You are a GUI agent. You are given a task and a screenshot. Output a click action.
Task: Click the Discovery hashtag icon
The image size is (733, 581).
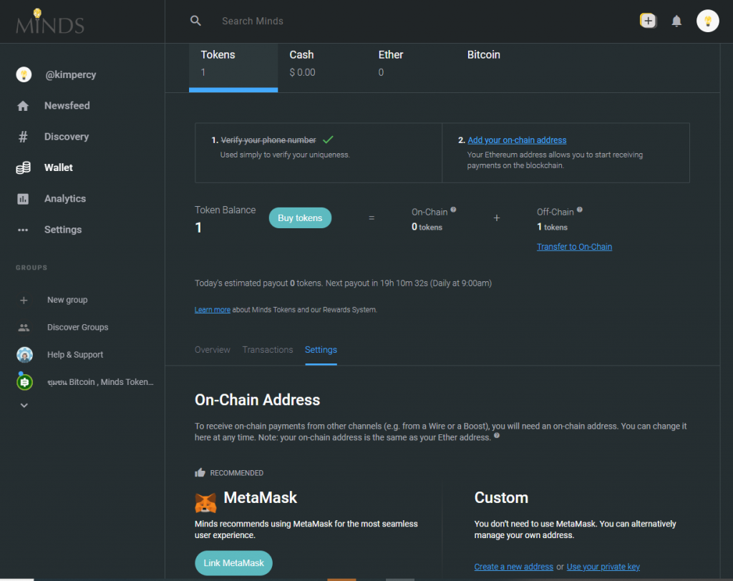tap(23, 137)
